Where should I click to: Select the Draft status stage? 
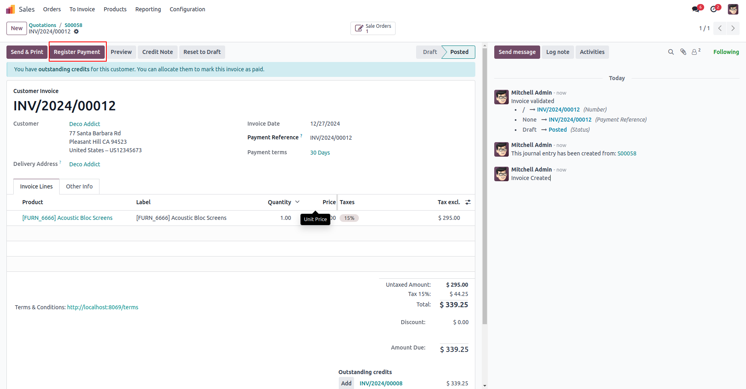pos(430,52)
